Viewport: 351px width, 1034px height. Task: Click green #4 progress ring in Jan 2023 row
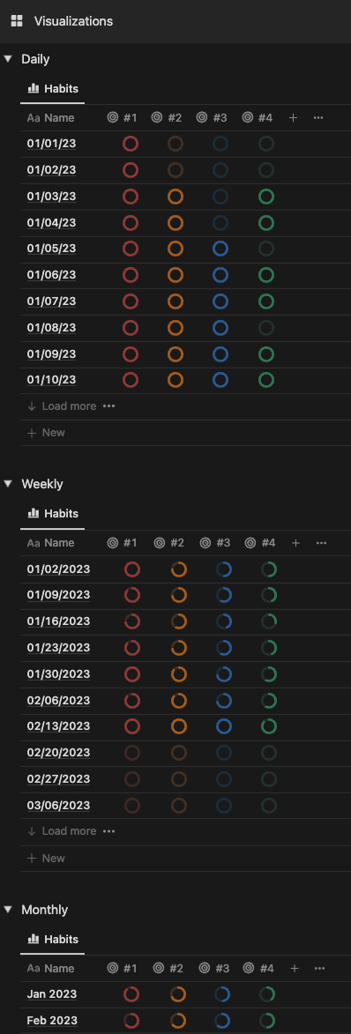[266, 994]
